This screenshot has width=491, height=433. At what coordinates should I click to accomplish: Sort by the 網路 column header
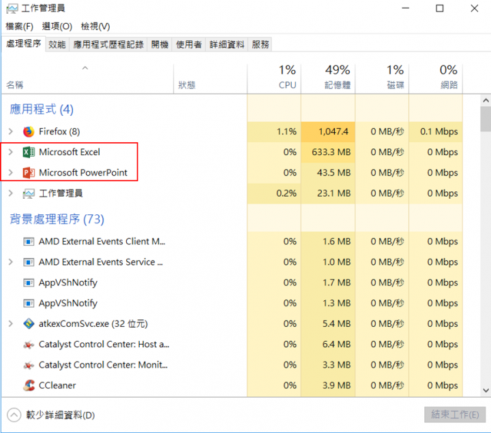436,78
